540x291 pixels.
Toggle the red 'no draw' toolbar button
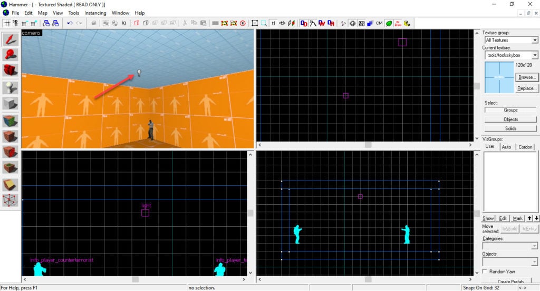click(398, 23)
